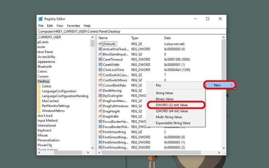Click tree pane scroll-down arrow
The width and height of the screenshot is (269, 168).
coord(92,148)
